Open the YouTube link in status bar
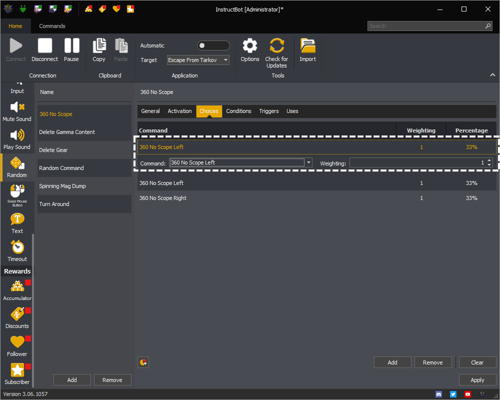The height and width of the screenshot is (400, 500). click(467, 394)
